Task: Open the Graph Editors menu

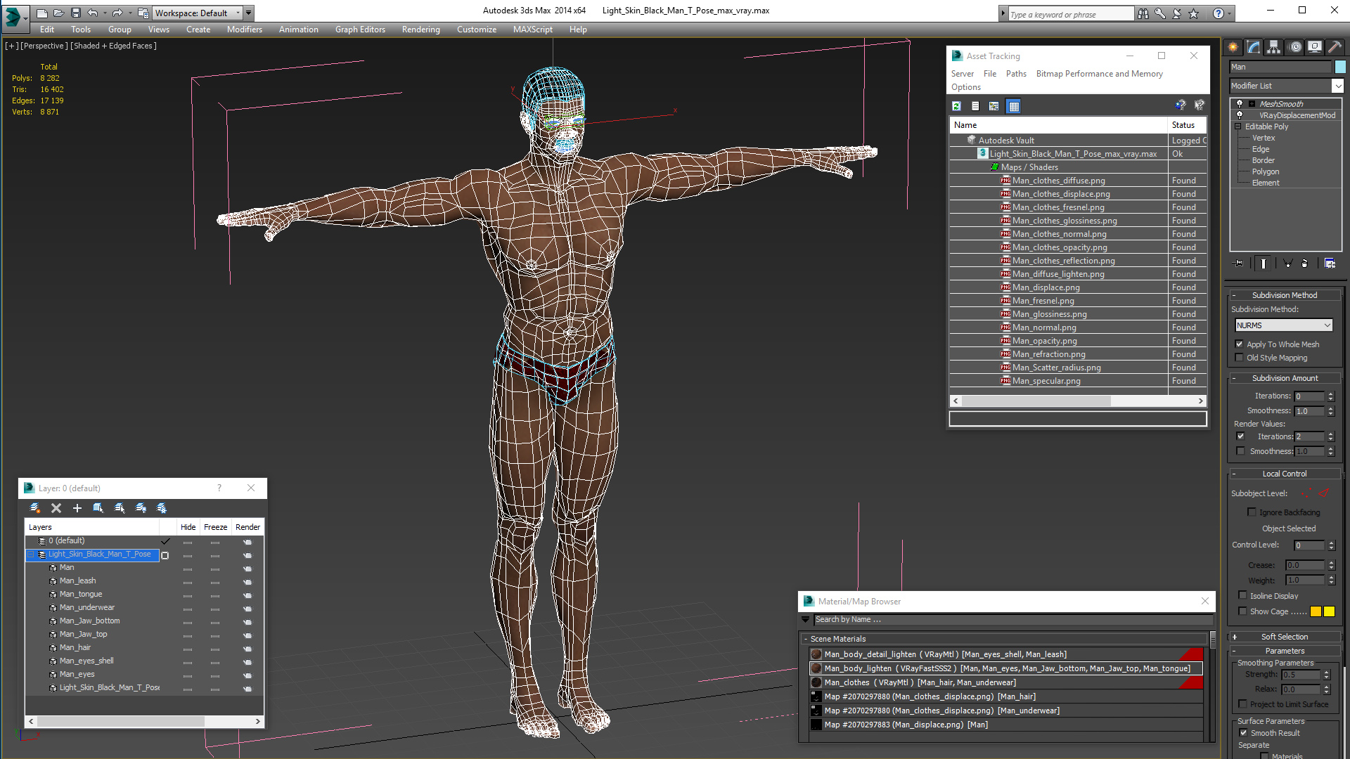Action: 360,30
